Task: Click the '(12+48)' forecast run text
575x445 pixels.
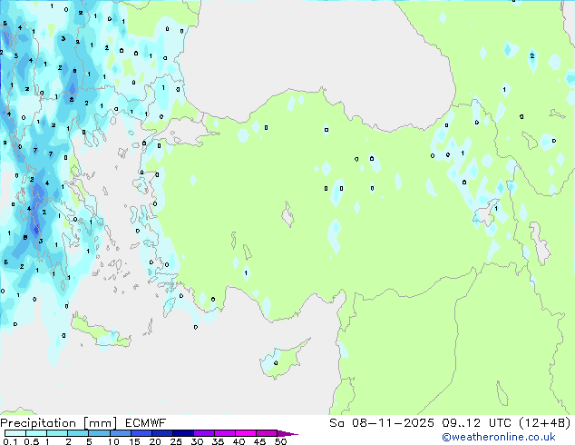Action: click(x=545, y=423)
